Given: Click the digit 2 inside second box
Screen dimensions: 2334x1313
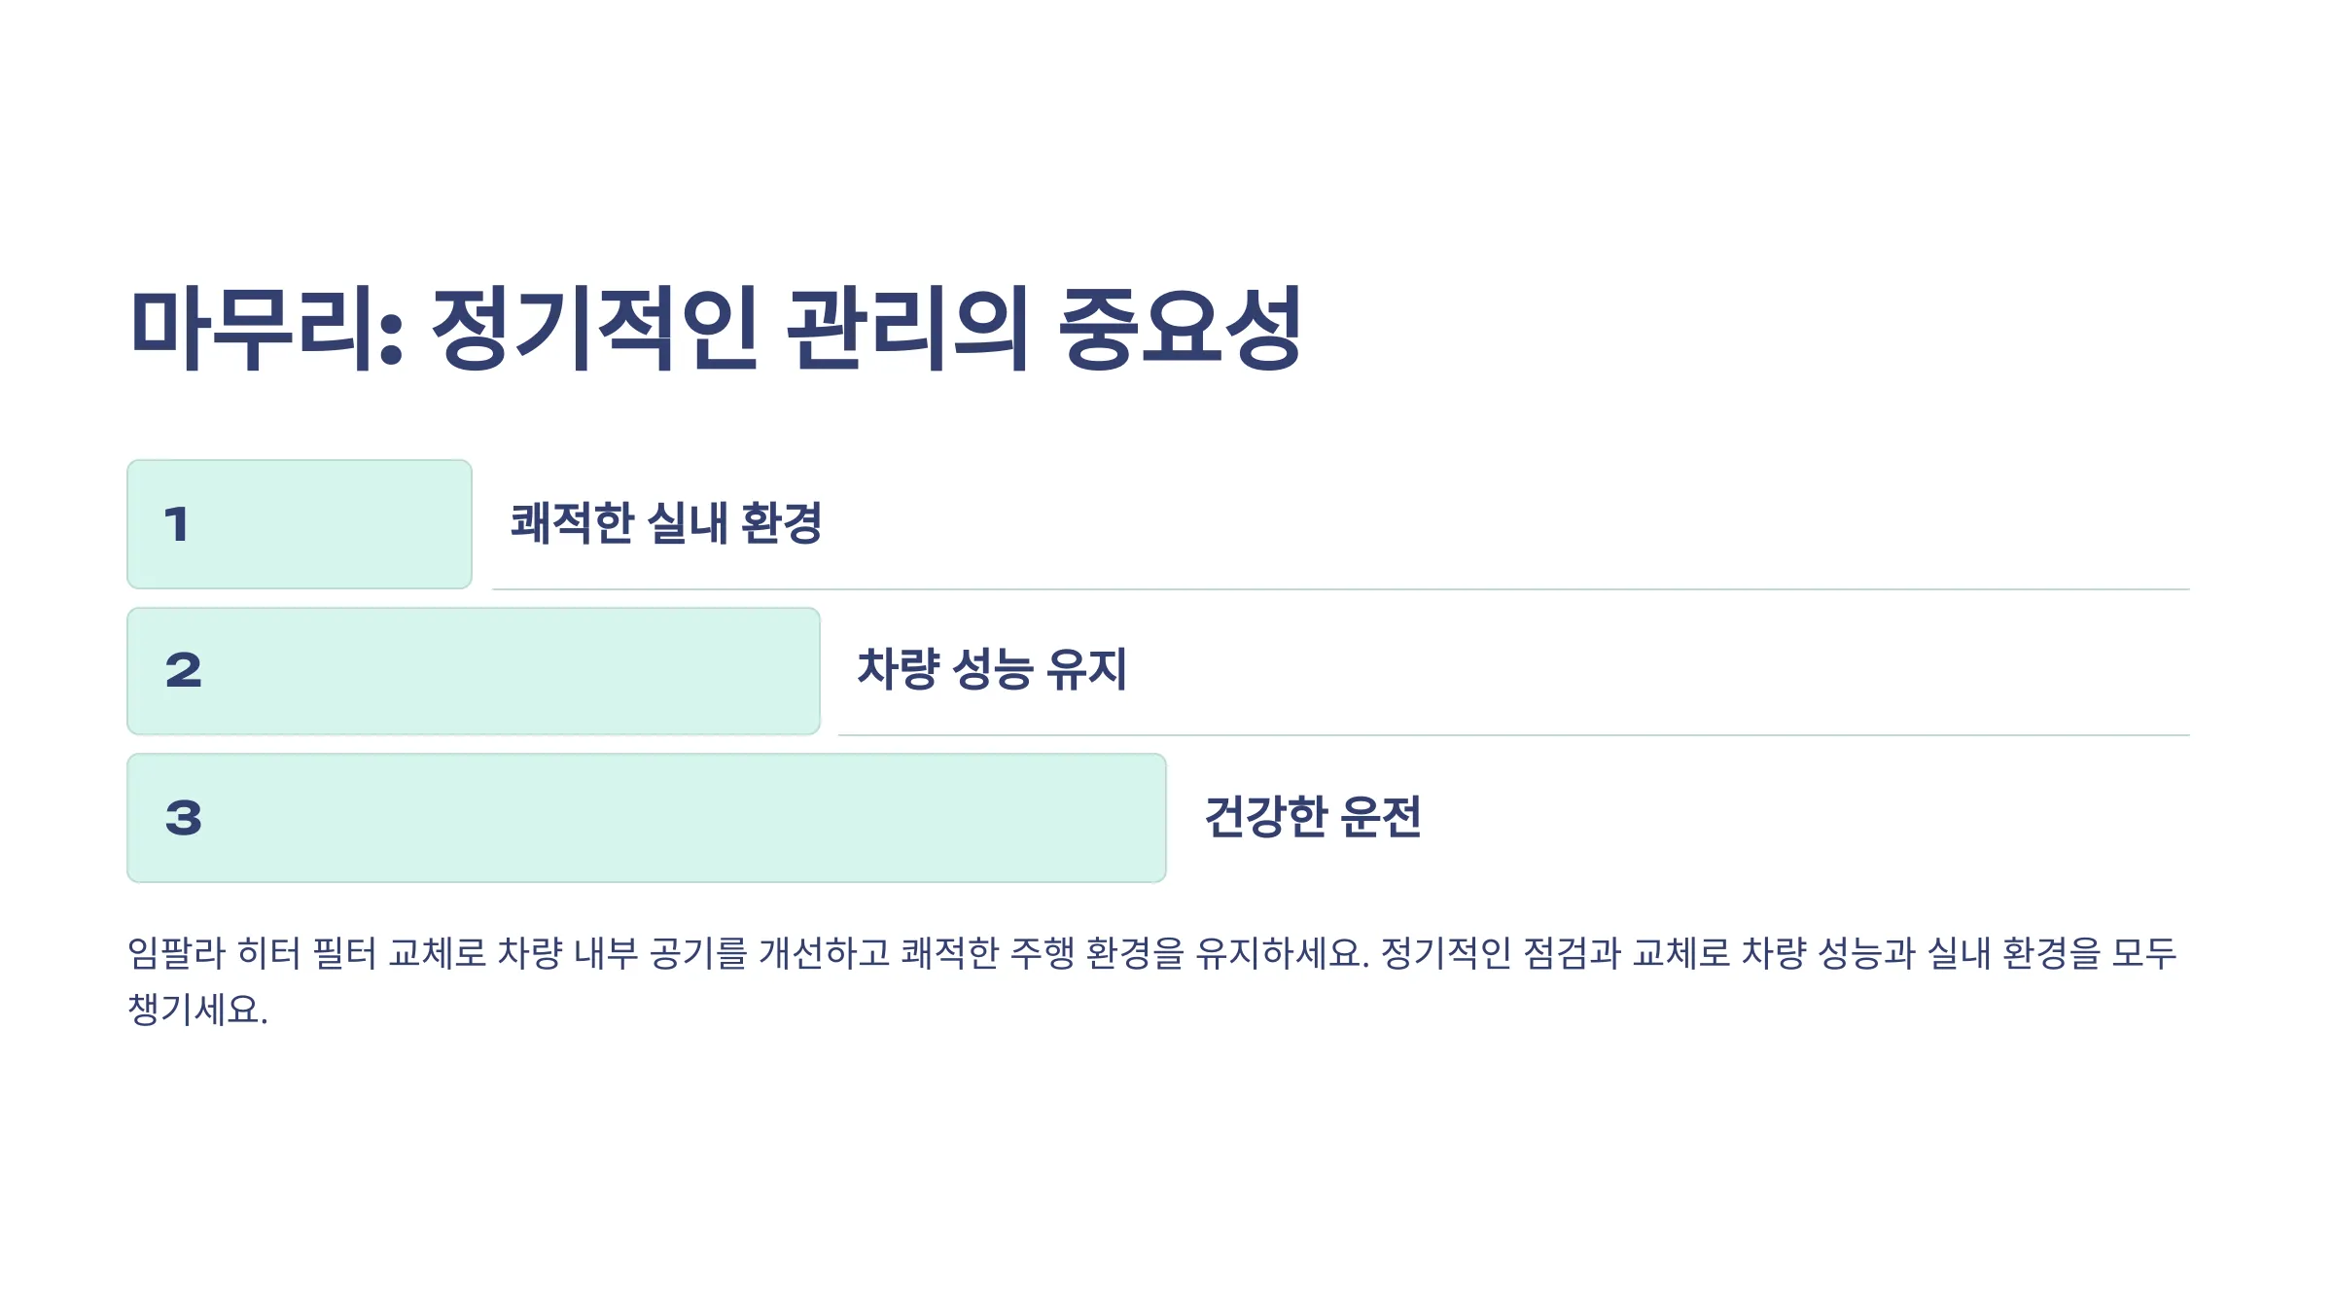Looking at the screenshot, I should (x=184, y=671).
